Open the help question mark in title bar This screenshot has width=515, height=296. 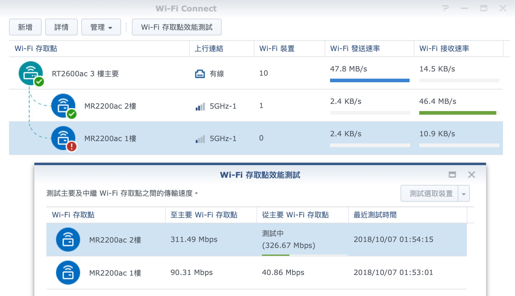point(445,8)
